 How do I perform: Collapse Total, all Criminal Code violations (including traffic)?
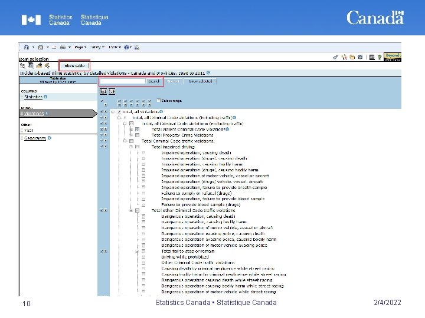[119, 118]
